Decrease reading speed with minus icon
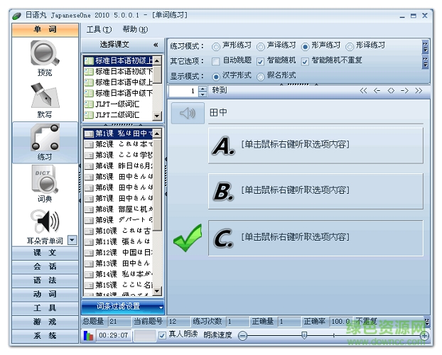The width and height of the screenshot is (442, 355). tap(242, 336)
